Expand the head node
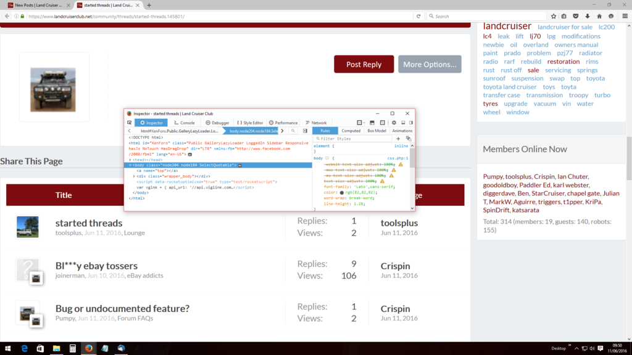This screenshot has height=355, width=632. click(130, 160)
